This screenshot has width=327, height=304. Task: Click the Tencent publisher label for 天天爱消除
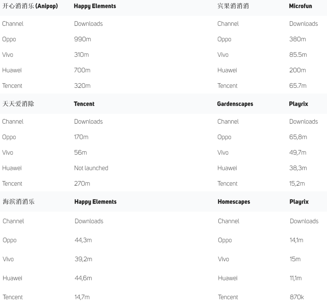pyautogui.click(x=85, y=103)
